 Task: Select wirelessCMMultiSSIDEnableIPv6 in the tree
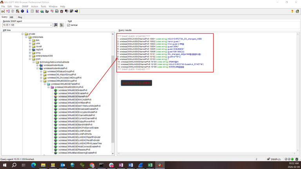click(x=73, y=93)
